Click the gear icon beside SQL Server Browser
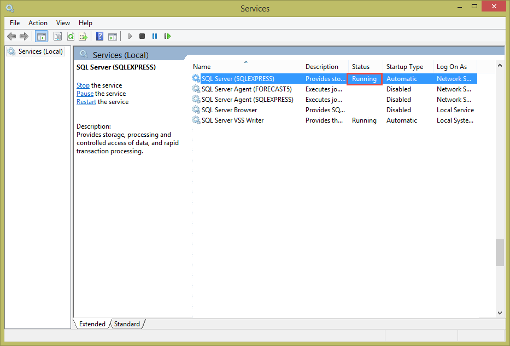This screenshot has width=510, height=346. click(196, 109)
